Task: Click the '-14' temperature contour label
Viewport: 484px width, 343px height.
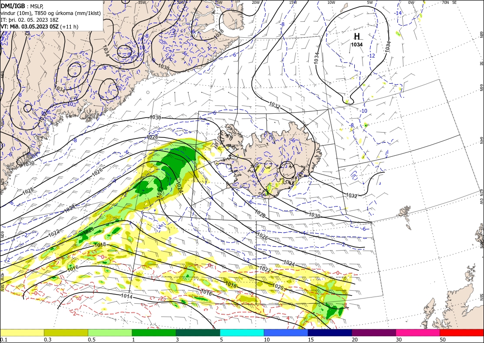Action: coord(398,13)
